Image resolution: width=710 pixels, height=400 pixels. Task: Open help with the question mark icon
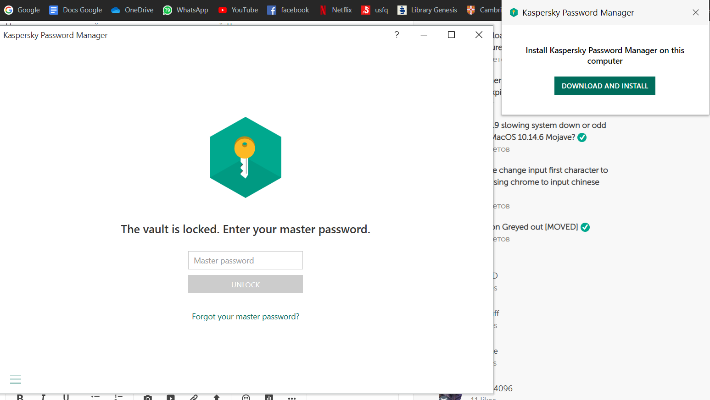point(397,35)
